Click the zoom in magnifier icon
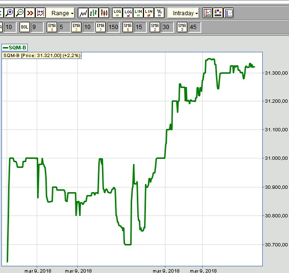This screenshot has width=289, height=273. (9, 13)
